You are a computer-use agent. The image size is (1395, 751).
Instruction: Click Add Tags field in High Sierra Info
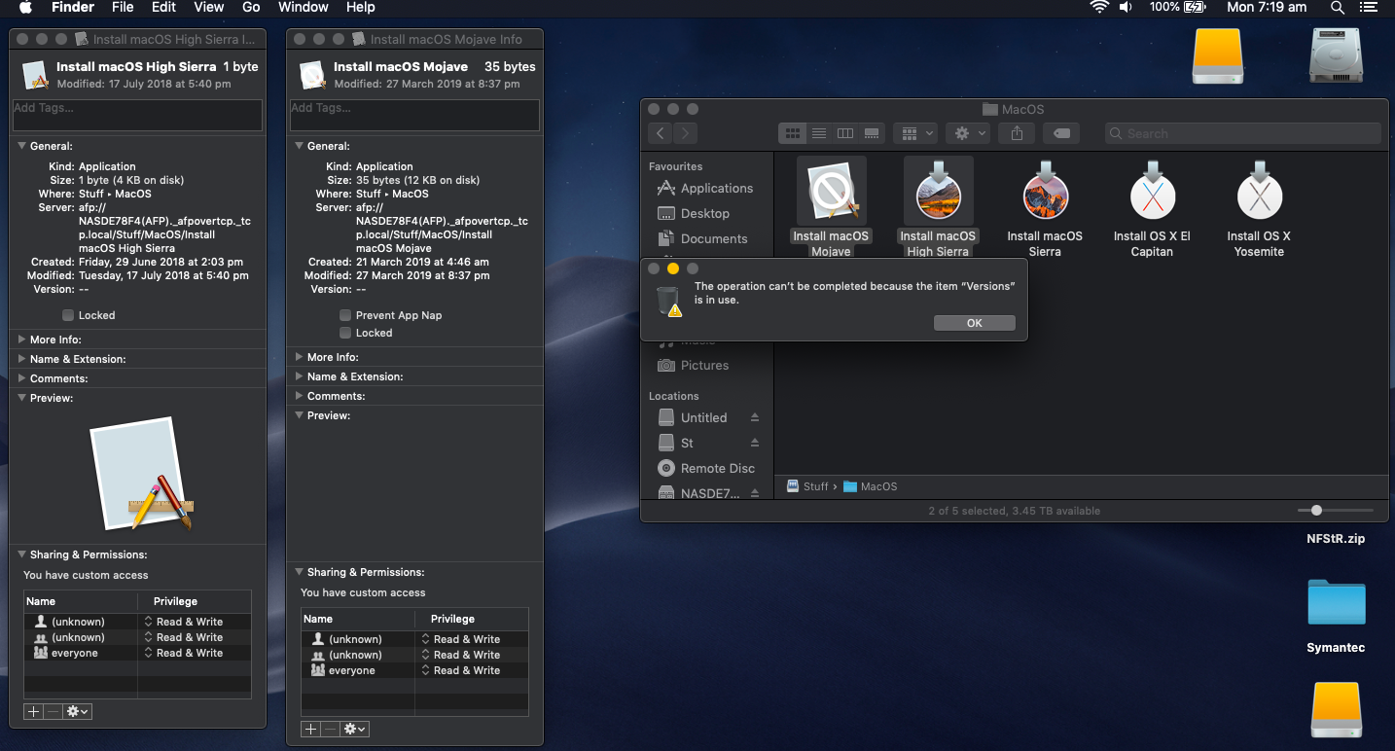click(x=137, y=115)
